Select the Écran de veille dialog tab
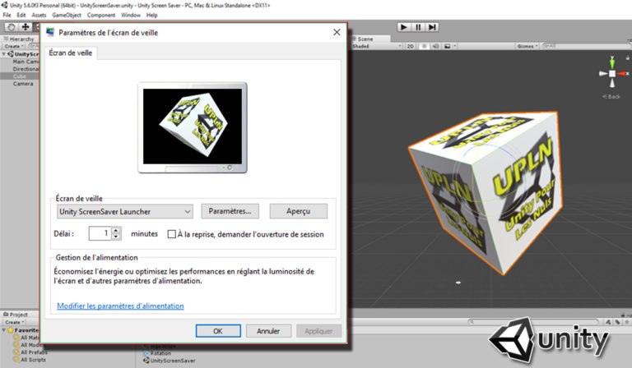Viewport: 632px width, 368px height. [x=71, y=53]
